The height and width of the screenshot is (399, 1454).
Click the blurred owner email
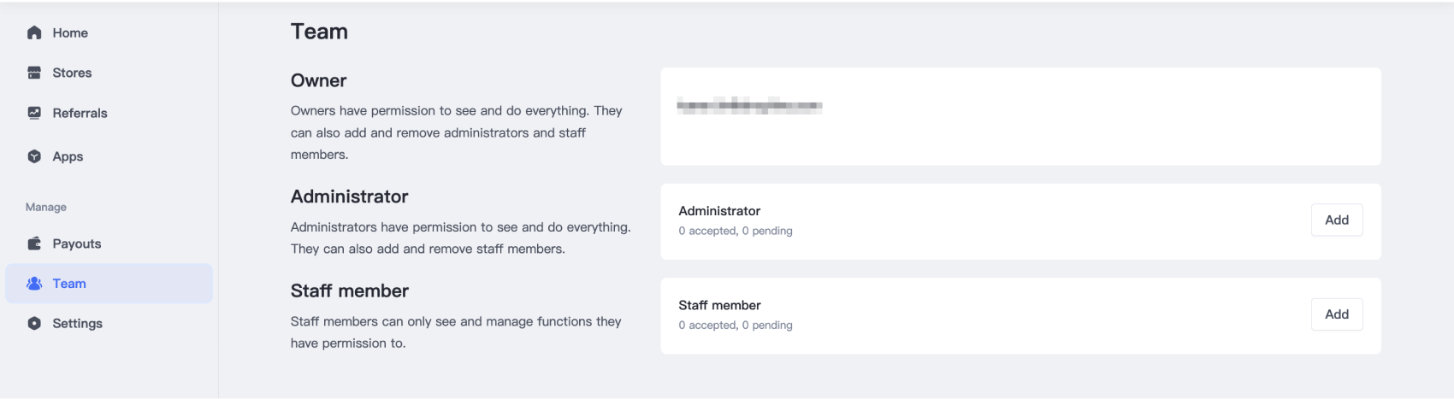tap(749, 107)
